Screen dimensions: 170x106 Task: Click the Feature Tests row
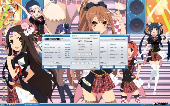click(x=53, y=55)
